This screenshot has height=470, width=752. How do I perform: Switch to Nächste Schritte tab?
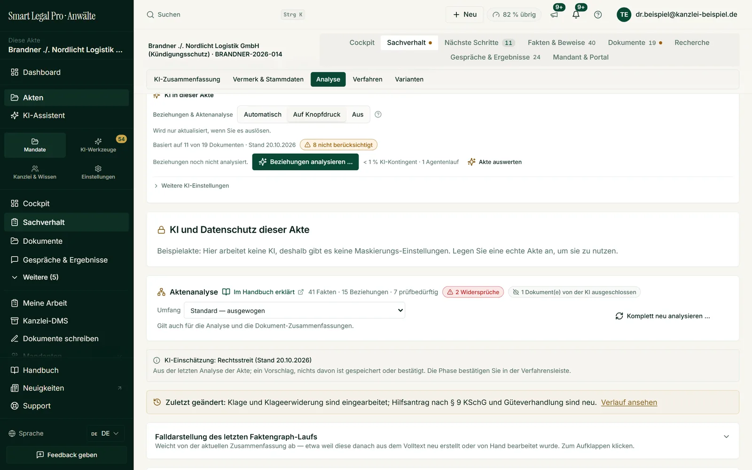479,43
